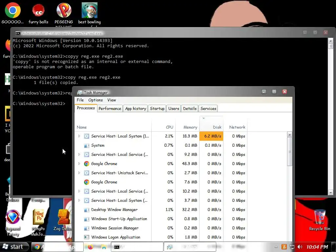The image size is (336, 252).
Task: Select the Processes tab
Action: (x=86, y=108)
